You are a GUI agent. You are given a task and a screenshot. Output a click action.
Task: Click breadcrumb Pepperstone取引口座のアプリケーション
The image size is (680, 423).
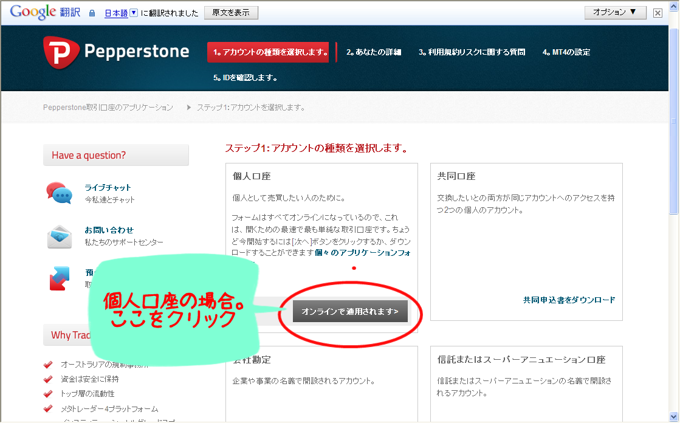(x=108, y=107)
